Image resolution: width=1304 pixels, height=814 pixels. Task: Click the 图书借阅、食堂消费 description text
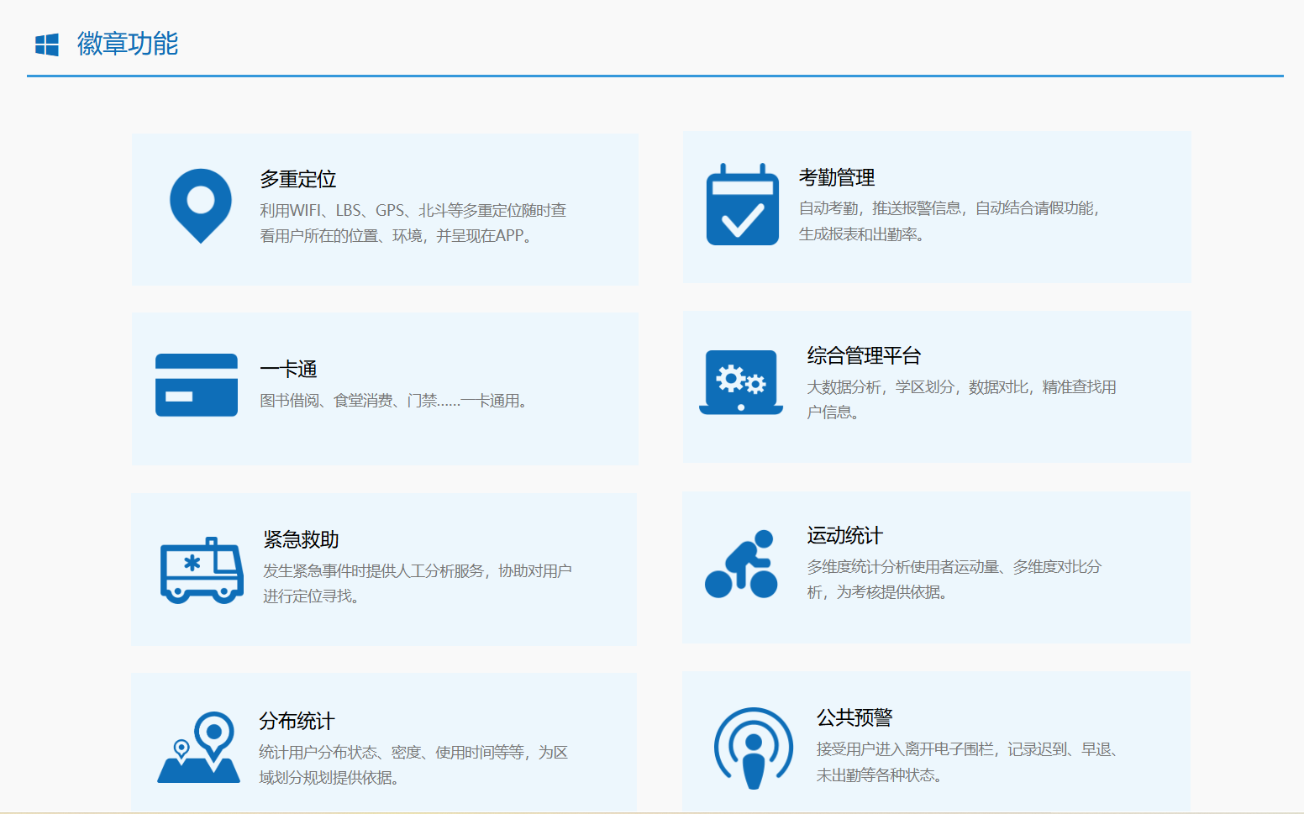395,401
